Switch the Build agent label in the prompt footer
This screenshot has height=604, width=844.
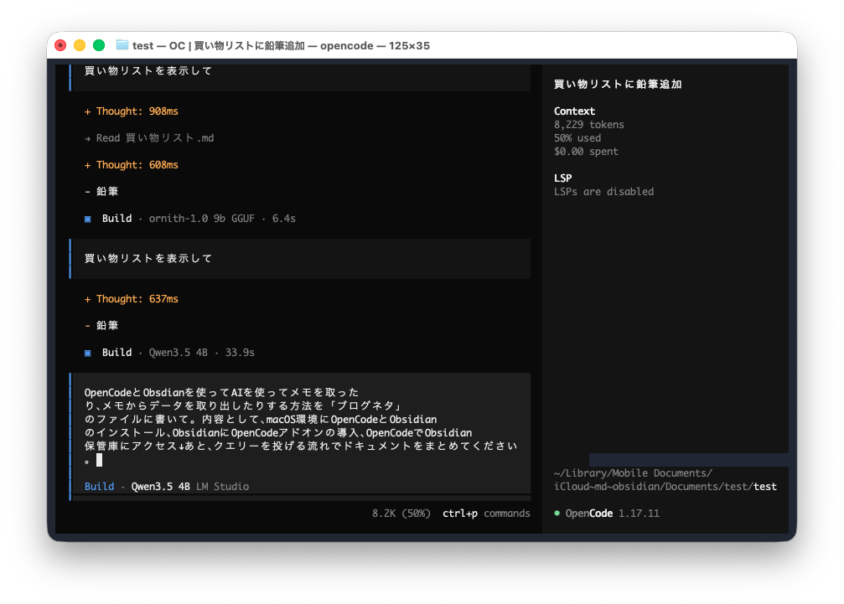[99, 486]
